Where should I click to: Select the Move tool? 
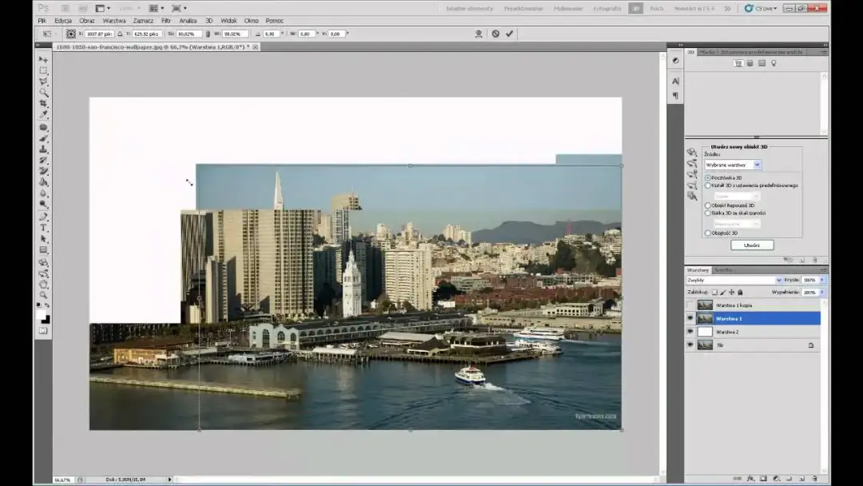(42, 59)
